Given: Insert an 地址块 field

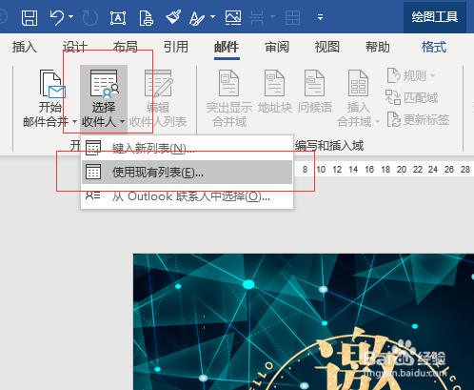Looking at the screenshot, I should [275, 92].
